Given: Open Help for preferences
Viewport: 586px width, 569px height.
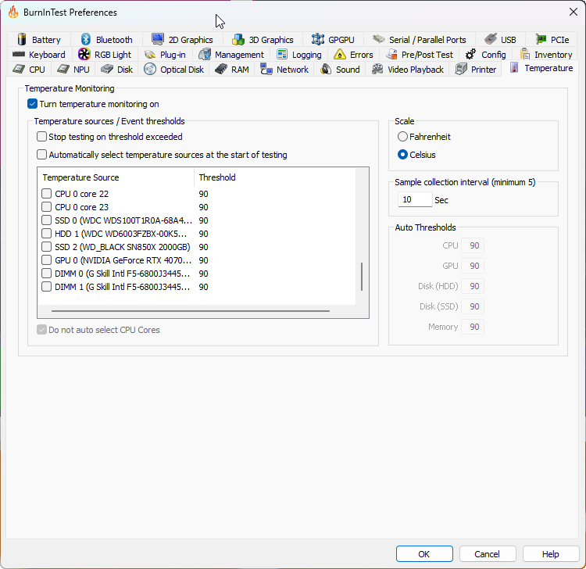Looking at the screenshot, I should 551,553.
